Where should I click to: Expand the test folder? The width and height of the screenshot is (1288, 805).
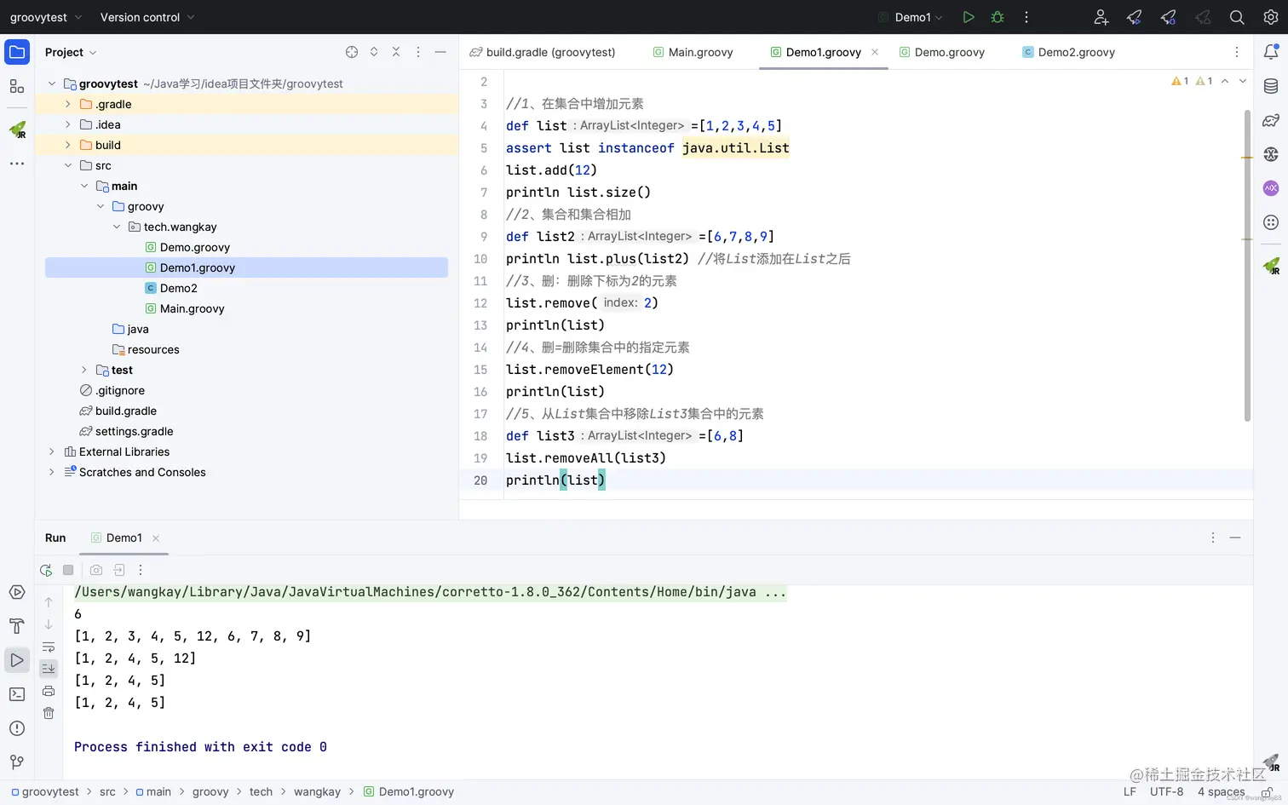click(84, 370)
